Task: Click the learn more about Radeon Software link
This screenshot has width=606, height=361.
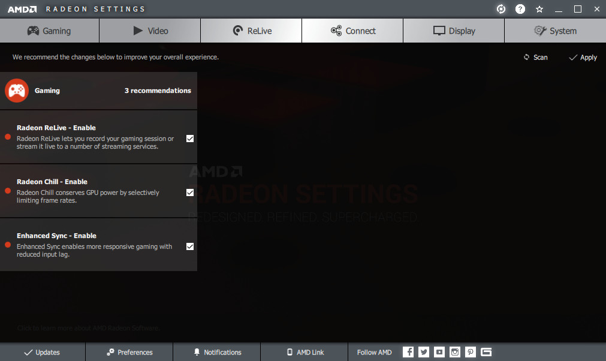Action: point(89,328)
